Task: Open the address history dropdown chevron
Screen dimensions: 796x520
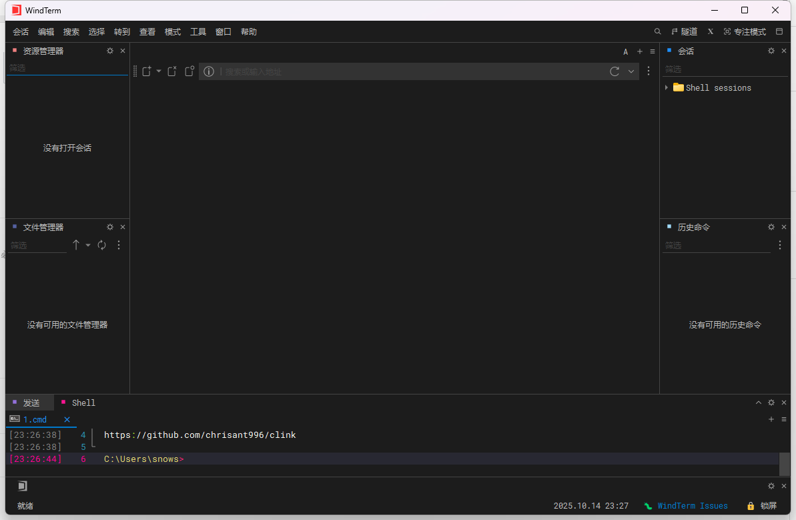Action: tap(631, 71)
